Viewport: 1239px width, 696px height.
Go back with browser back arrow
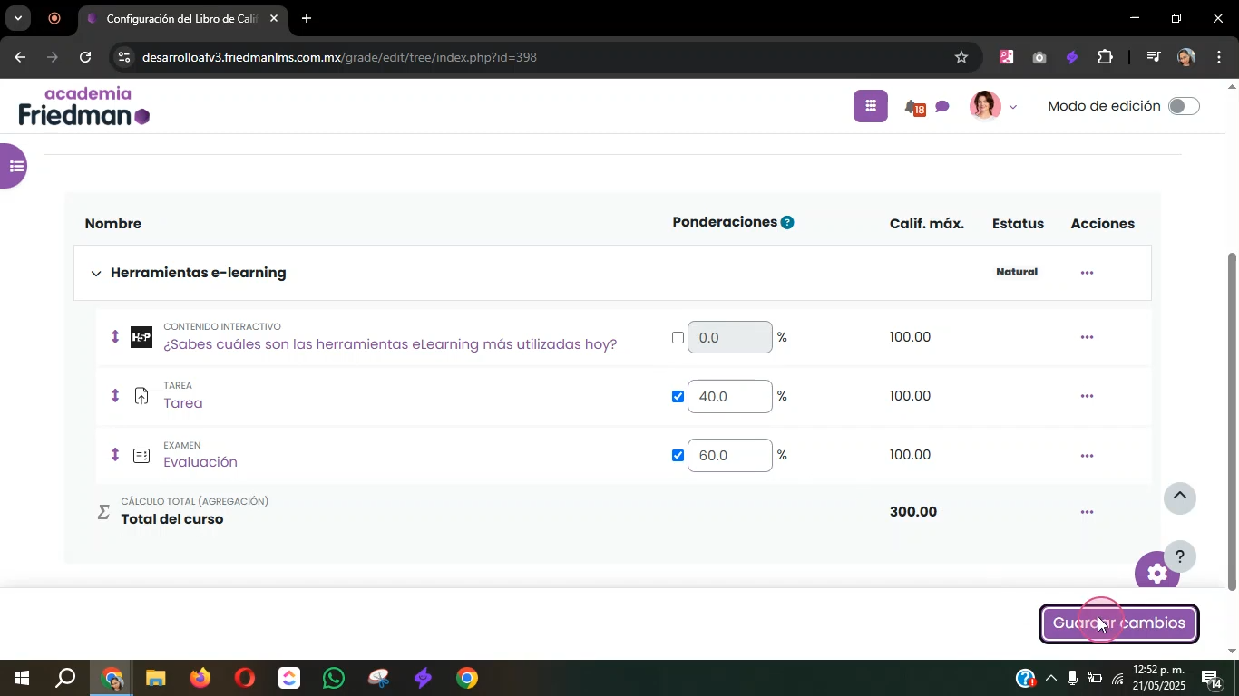point(20,57)
